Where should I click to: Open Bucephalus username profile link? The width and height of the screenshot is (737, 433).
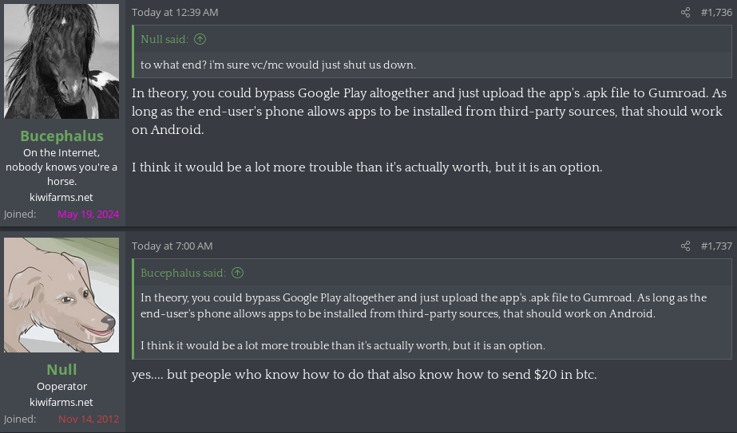[x=61, y=136]
